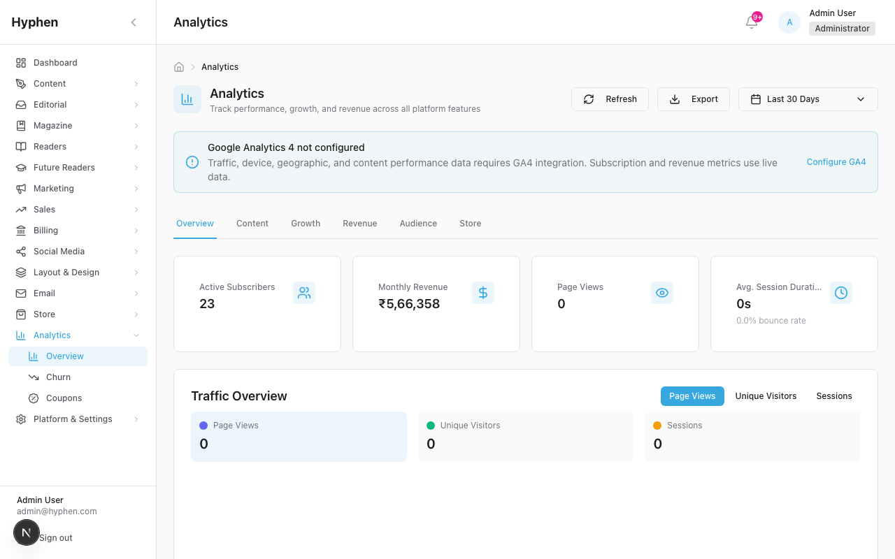The height and width of the screenshot is (559, 895).
Task: Click the round N logo badge
Action: (x=26, y=532)
